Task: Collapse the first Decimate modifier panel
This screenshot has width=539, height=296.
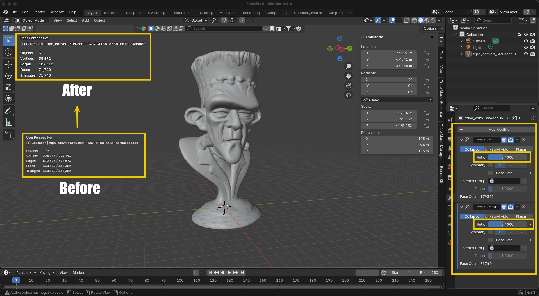Action: pos(461,140)
